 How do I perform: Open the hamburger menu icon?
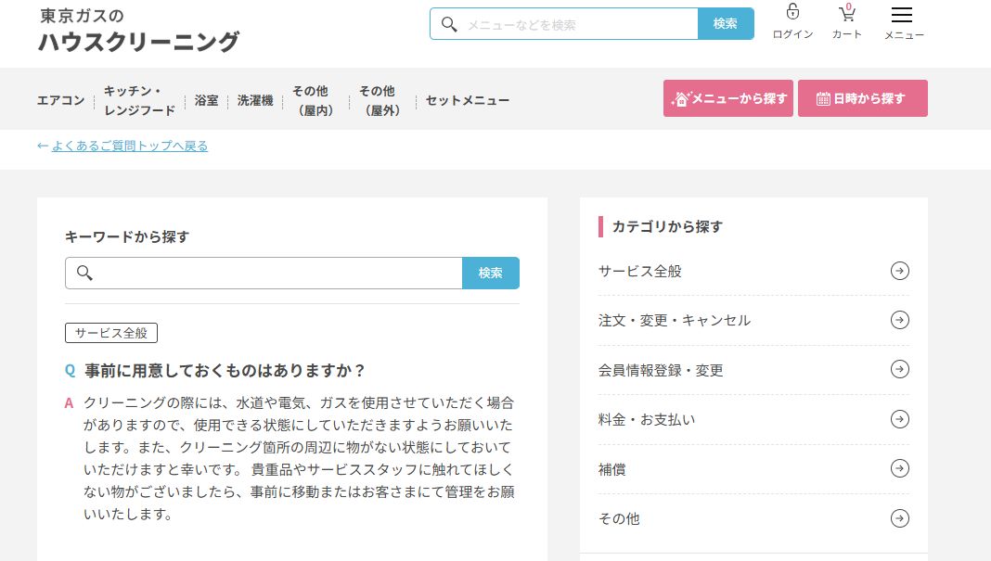901,15
